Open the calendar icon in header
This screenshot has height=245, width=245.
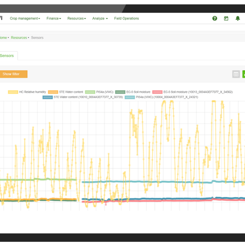pos(226,19)
